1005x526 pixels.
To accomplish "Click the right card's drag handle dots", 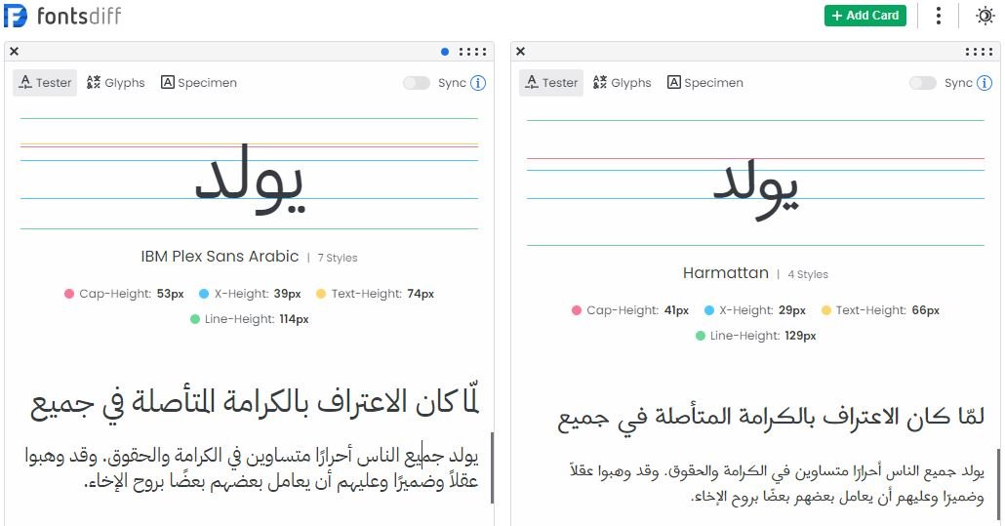I will pos(979,52).
